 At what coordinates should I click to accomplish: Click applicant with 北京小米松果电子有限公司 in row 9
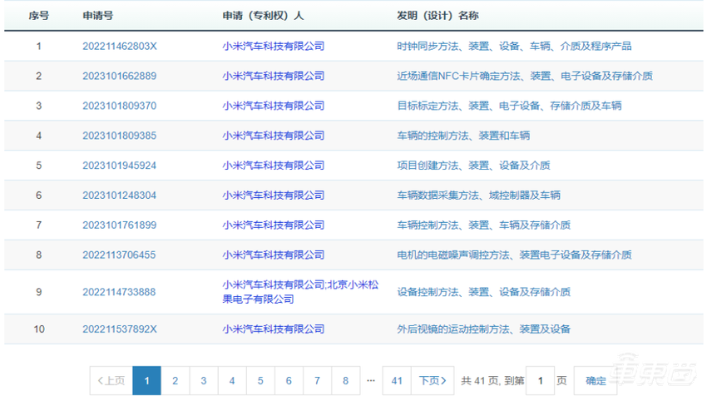coord(300,292)
